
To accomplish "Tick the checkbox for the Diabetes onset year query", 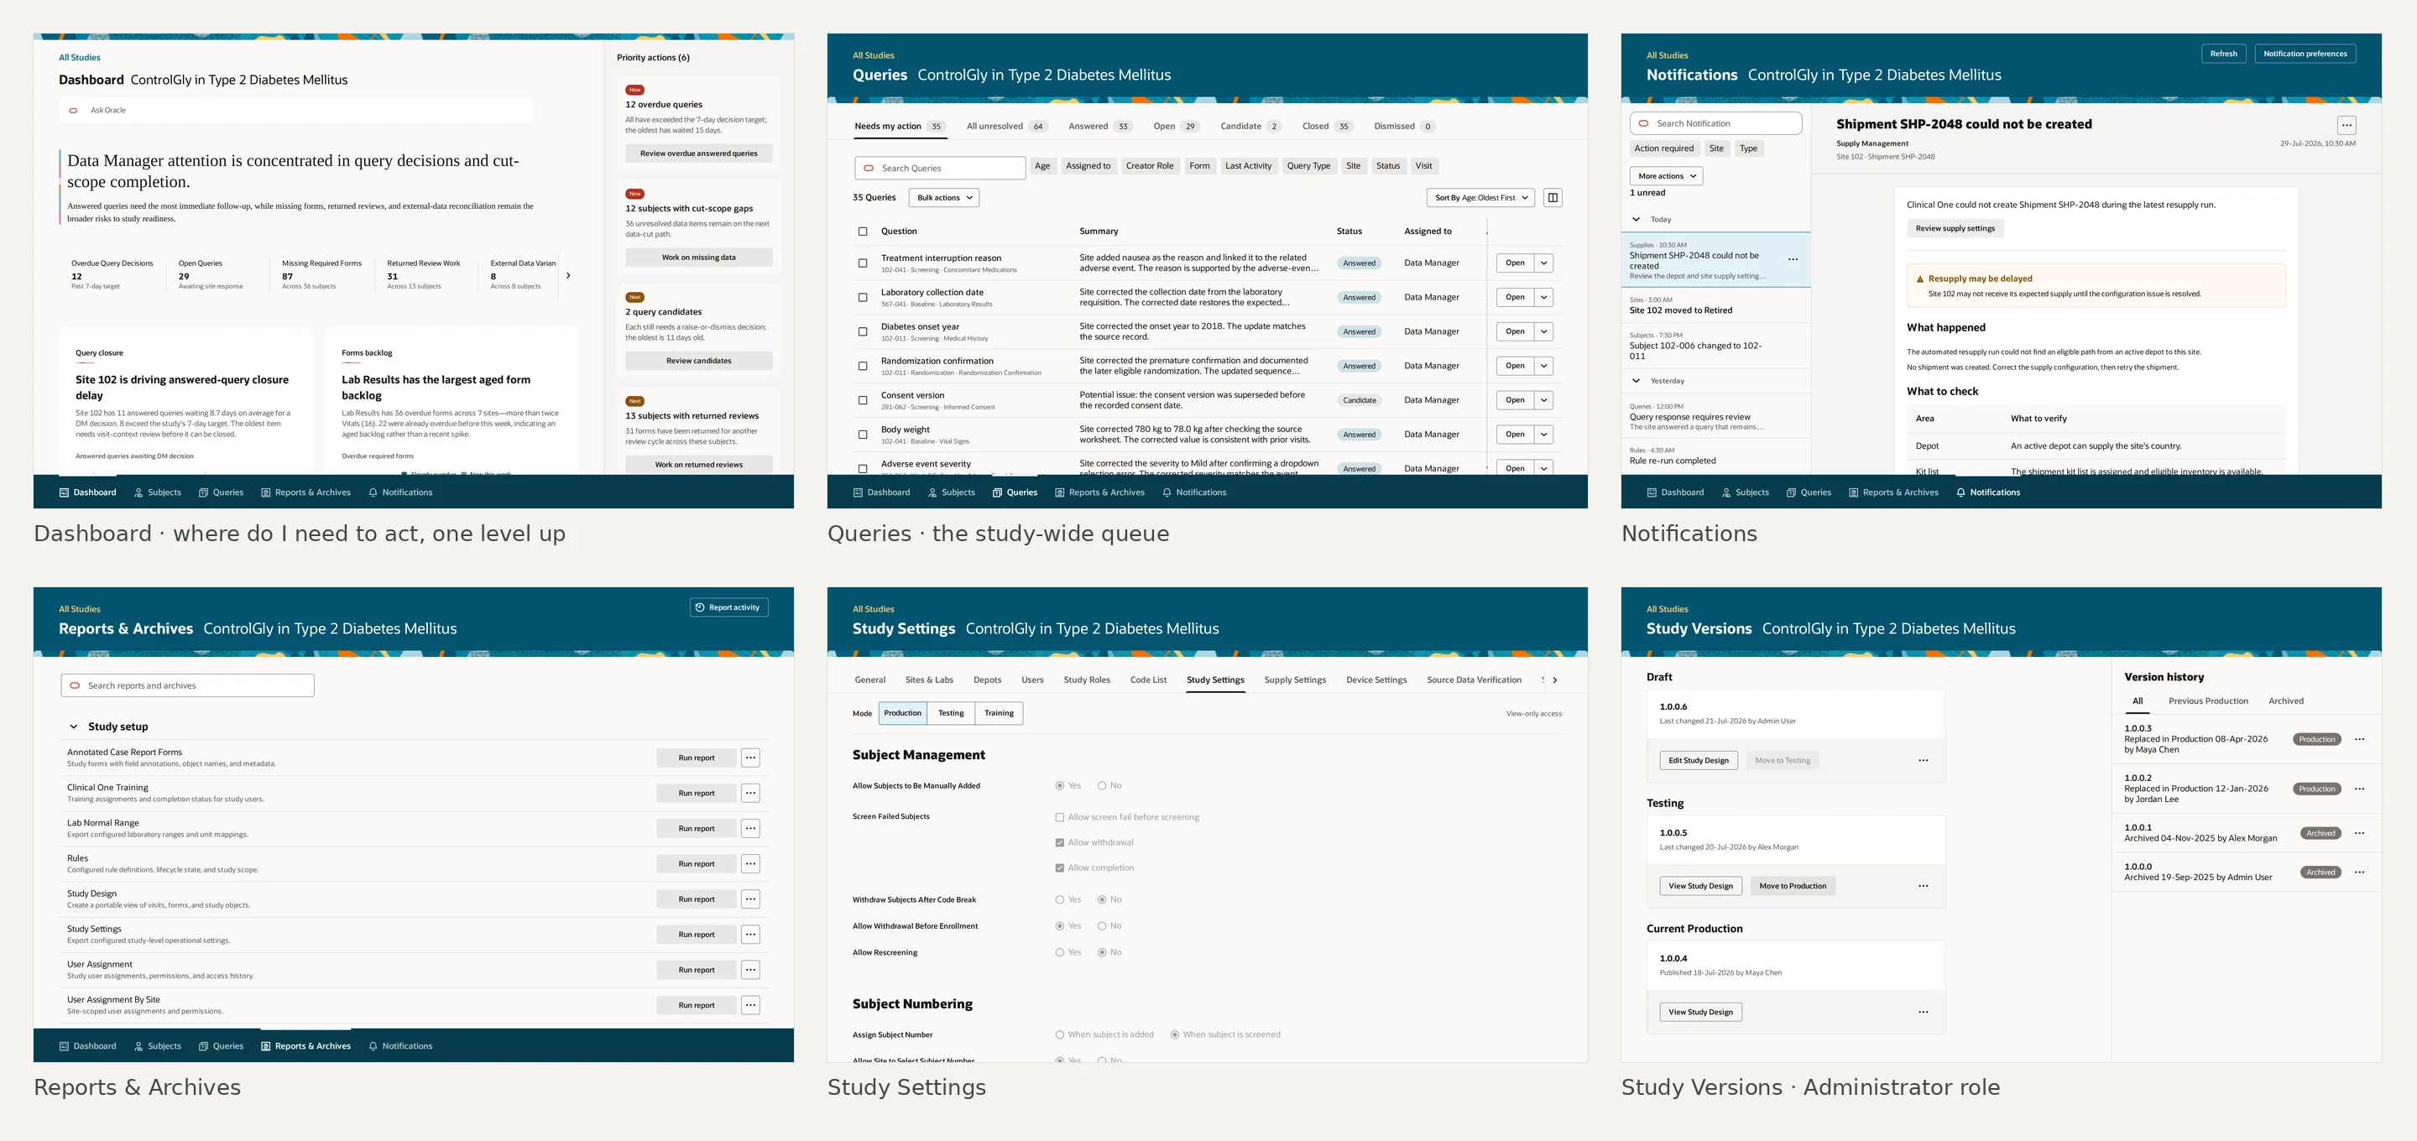I will coord(864,332).
